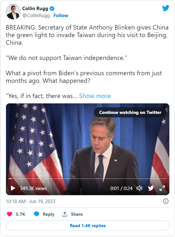
Task: Toggle fullscreen for the video
Action: pyautogui.click(x=162, y=188)
